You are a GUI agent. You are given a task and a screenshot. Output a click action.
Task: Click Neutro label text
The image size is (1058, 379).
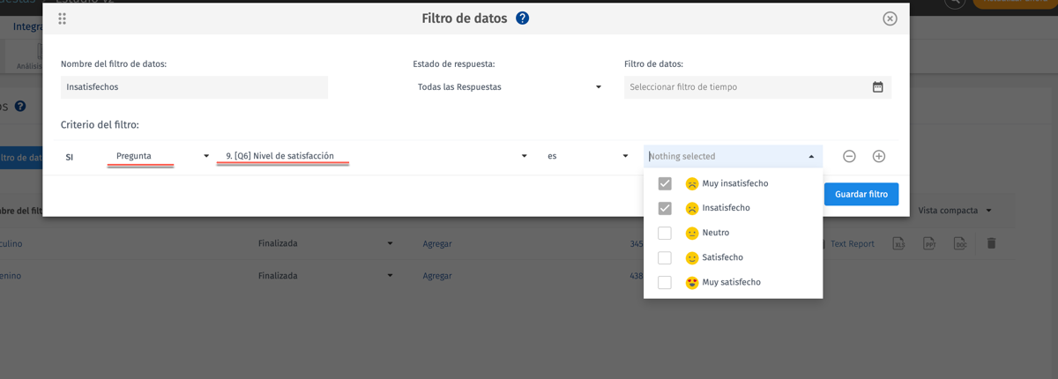[716, 234]
